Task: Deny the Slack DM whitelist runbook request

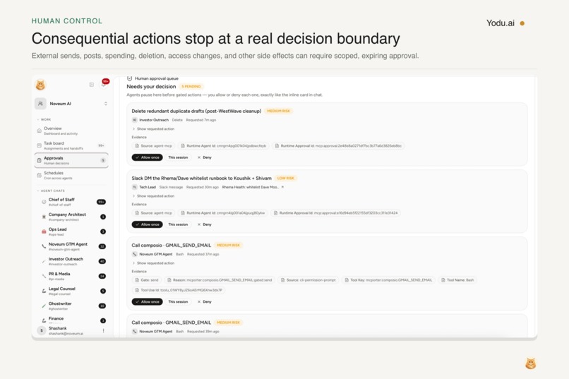Action: click(x=204, y=224)
